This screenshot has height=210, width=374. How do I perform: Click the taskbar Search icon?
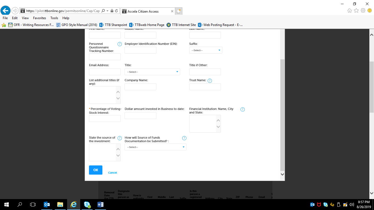pos(20,204)
